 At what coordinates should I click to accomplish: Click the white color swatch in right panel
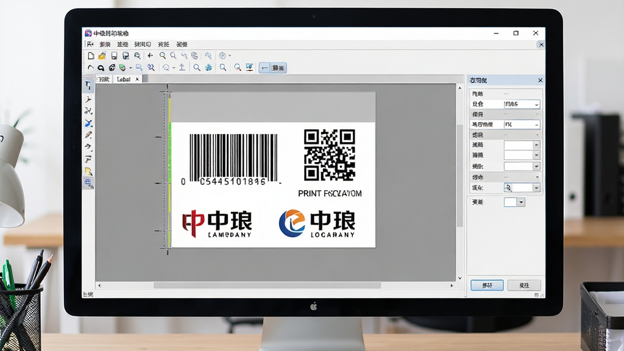tap(510, 202)
